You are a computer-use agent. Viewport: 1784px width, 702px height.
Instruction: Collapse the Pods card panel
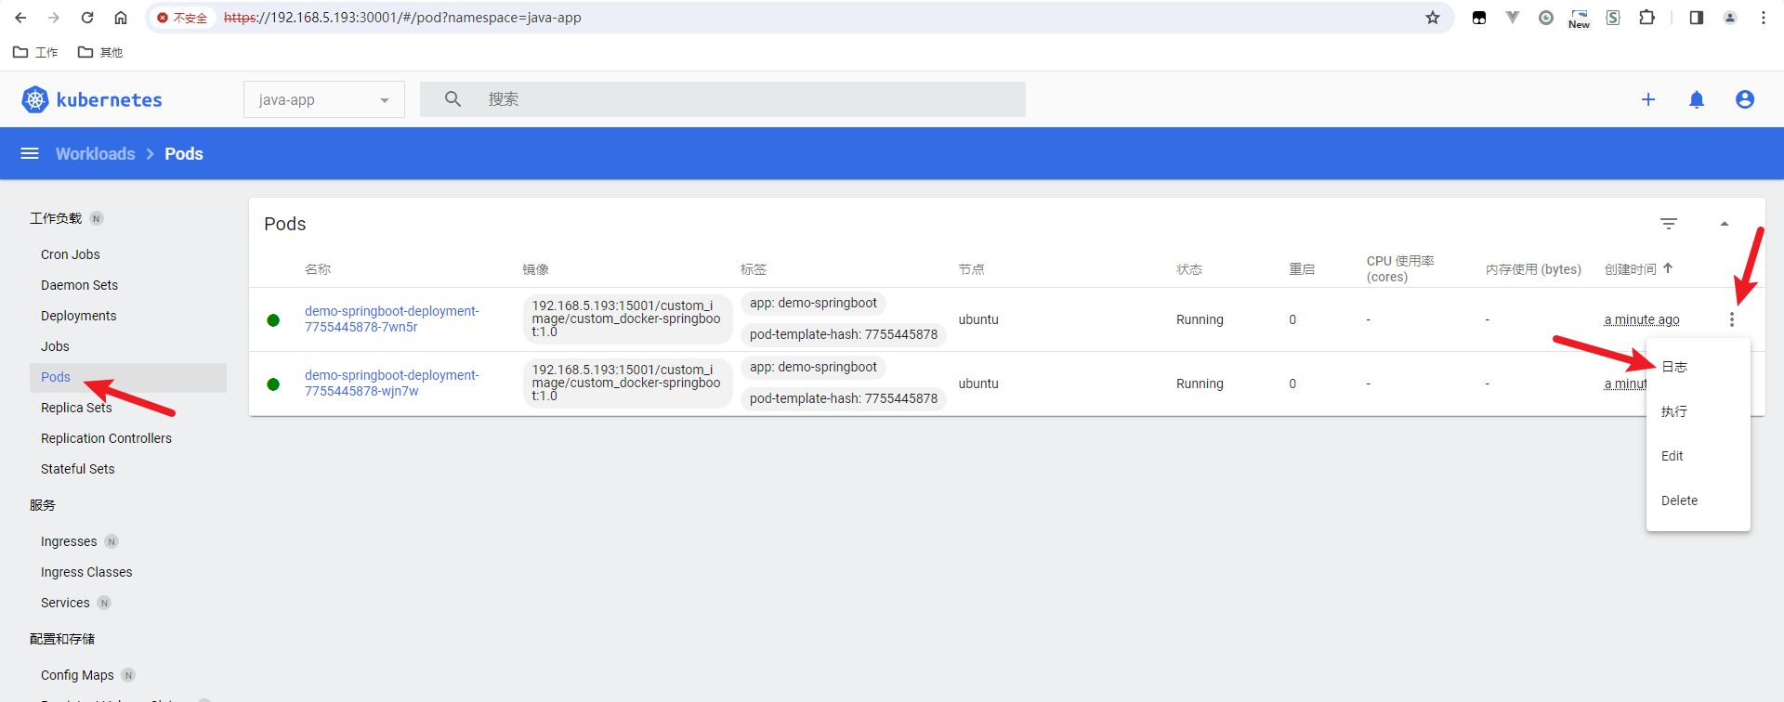pyautogui.click(x=1724, y=224)
